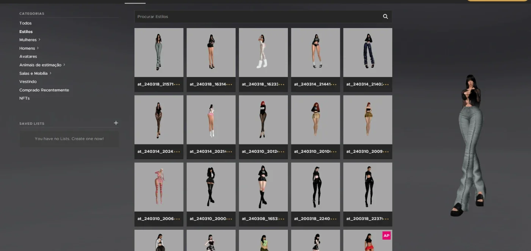Select the white outfit at_240318_1623 thumbnail

pyautogui.click(x=263, y=53)
